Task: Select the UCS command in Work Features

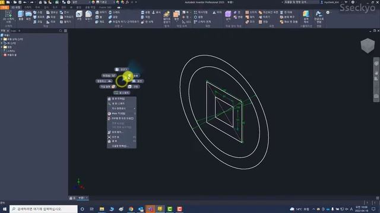Action: (186, 22)
